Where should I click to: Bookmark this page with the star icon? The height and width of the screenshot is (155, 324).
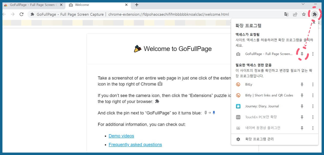pos(304,14)
